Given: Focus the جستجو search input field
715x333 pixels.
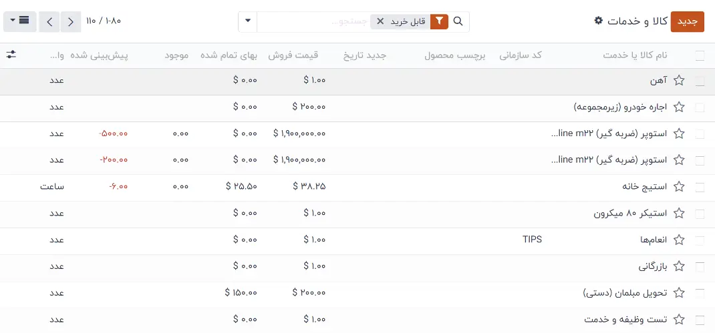Looking at the screenshot, I should point(315,21).
